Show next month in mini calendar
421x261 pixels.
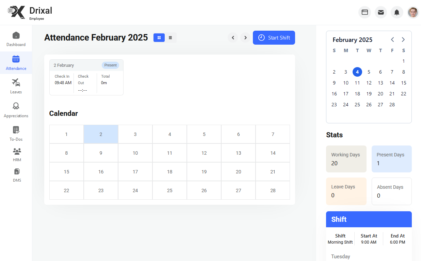coord(403,40)
